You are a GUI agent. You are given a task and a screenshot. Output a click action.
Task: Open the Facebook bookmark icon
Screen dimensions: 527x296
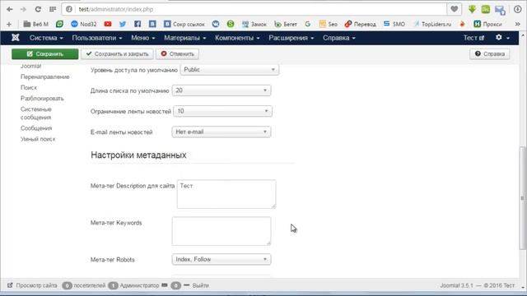coord(138,24)
